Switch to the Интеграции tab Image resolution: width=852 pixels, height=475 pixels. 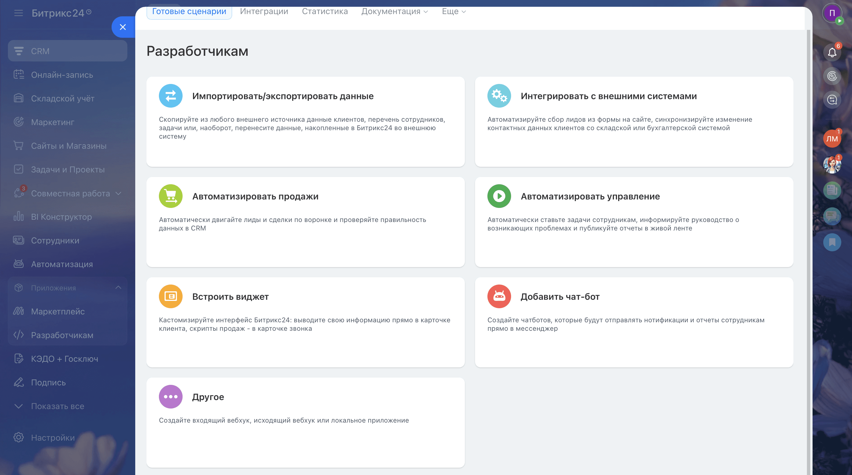264,12
